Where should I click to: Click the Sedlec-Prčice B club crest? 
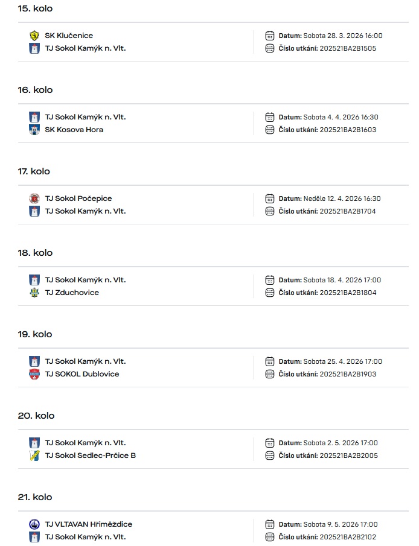[x=34, y=456]
